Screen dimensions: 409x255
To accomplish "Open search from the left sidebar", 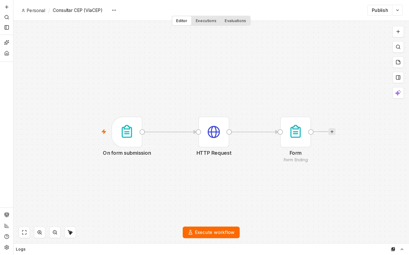I will pyautogui.click(x=7, y=17).
